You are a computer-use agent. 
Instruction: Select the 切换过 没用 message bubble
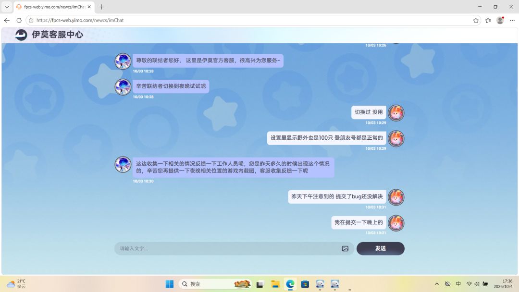(369, 112)
